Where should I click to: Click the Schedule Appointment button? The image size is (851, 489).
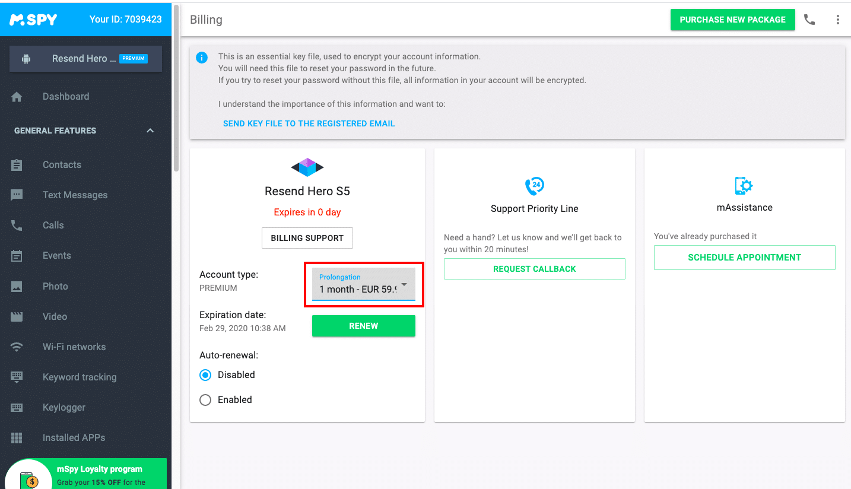745,258
